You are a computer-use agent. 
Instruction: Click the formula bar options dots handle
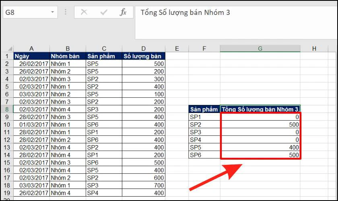pyautogui.click(x=66, y=12)
